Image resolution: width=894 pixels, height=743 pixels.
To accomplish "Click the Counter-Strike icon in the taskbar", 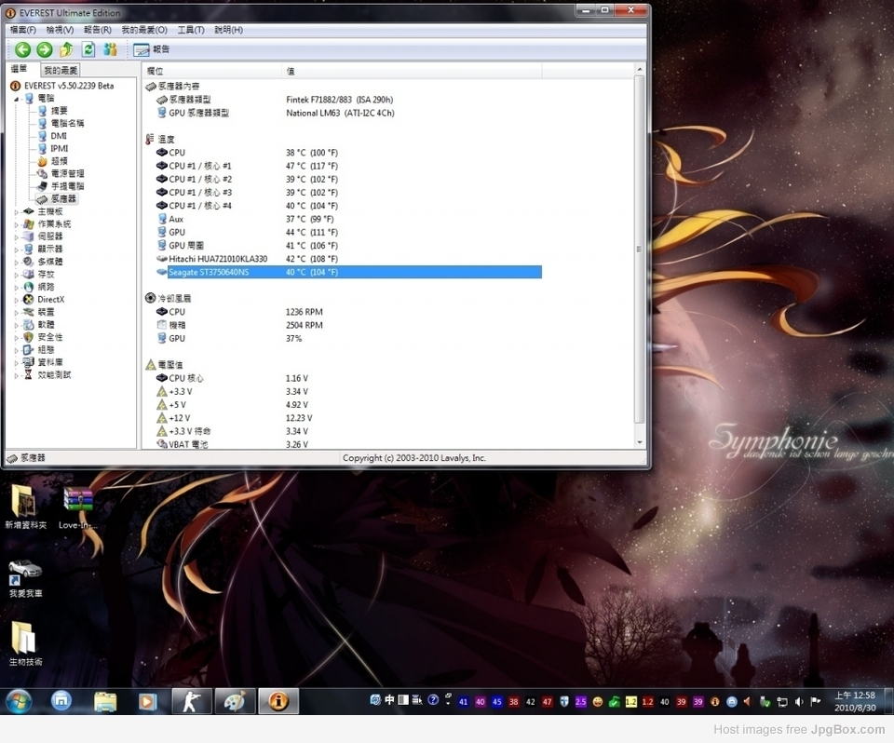I will (x=192, y=701).
